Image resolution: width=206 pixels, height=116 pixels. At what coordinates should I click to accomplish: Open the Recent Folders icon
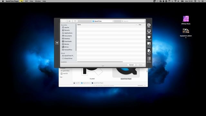click(x=149, y=45)
